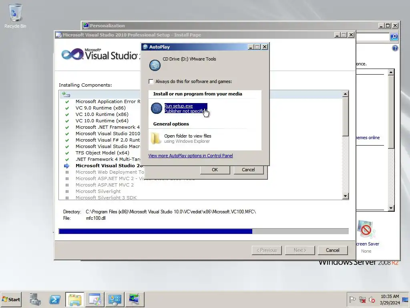This screenshot has width=410, height=308.
Task: Open the Control Panel taskbar item
Action: point(115,299)
